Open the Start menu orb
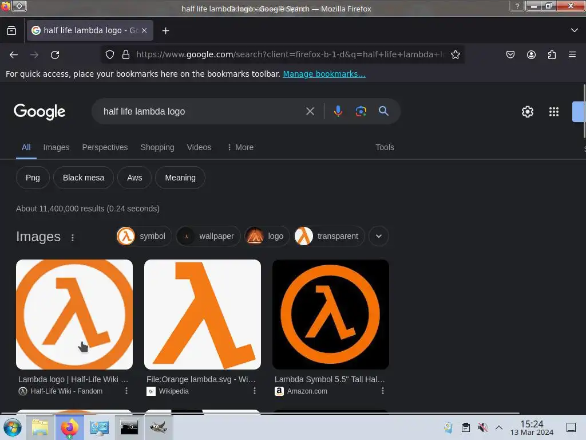Screen dimensions: 586x440 [13, 427]
